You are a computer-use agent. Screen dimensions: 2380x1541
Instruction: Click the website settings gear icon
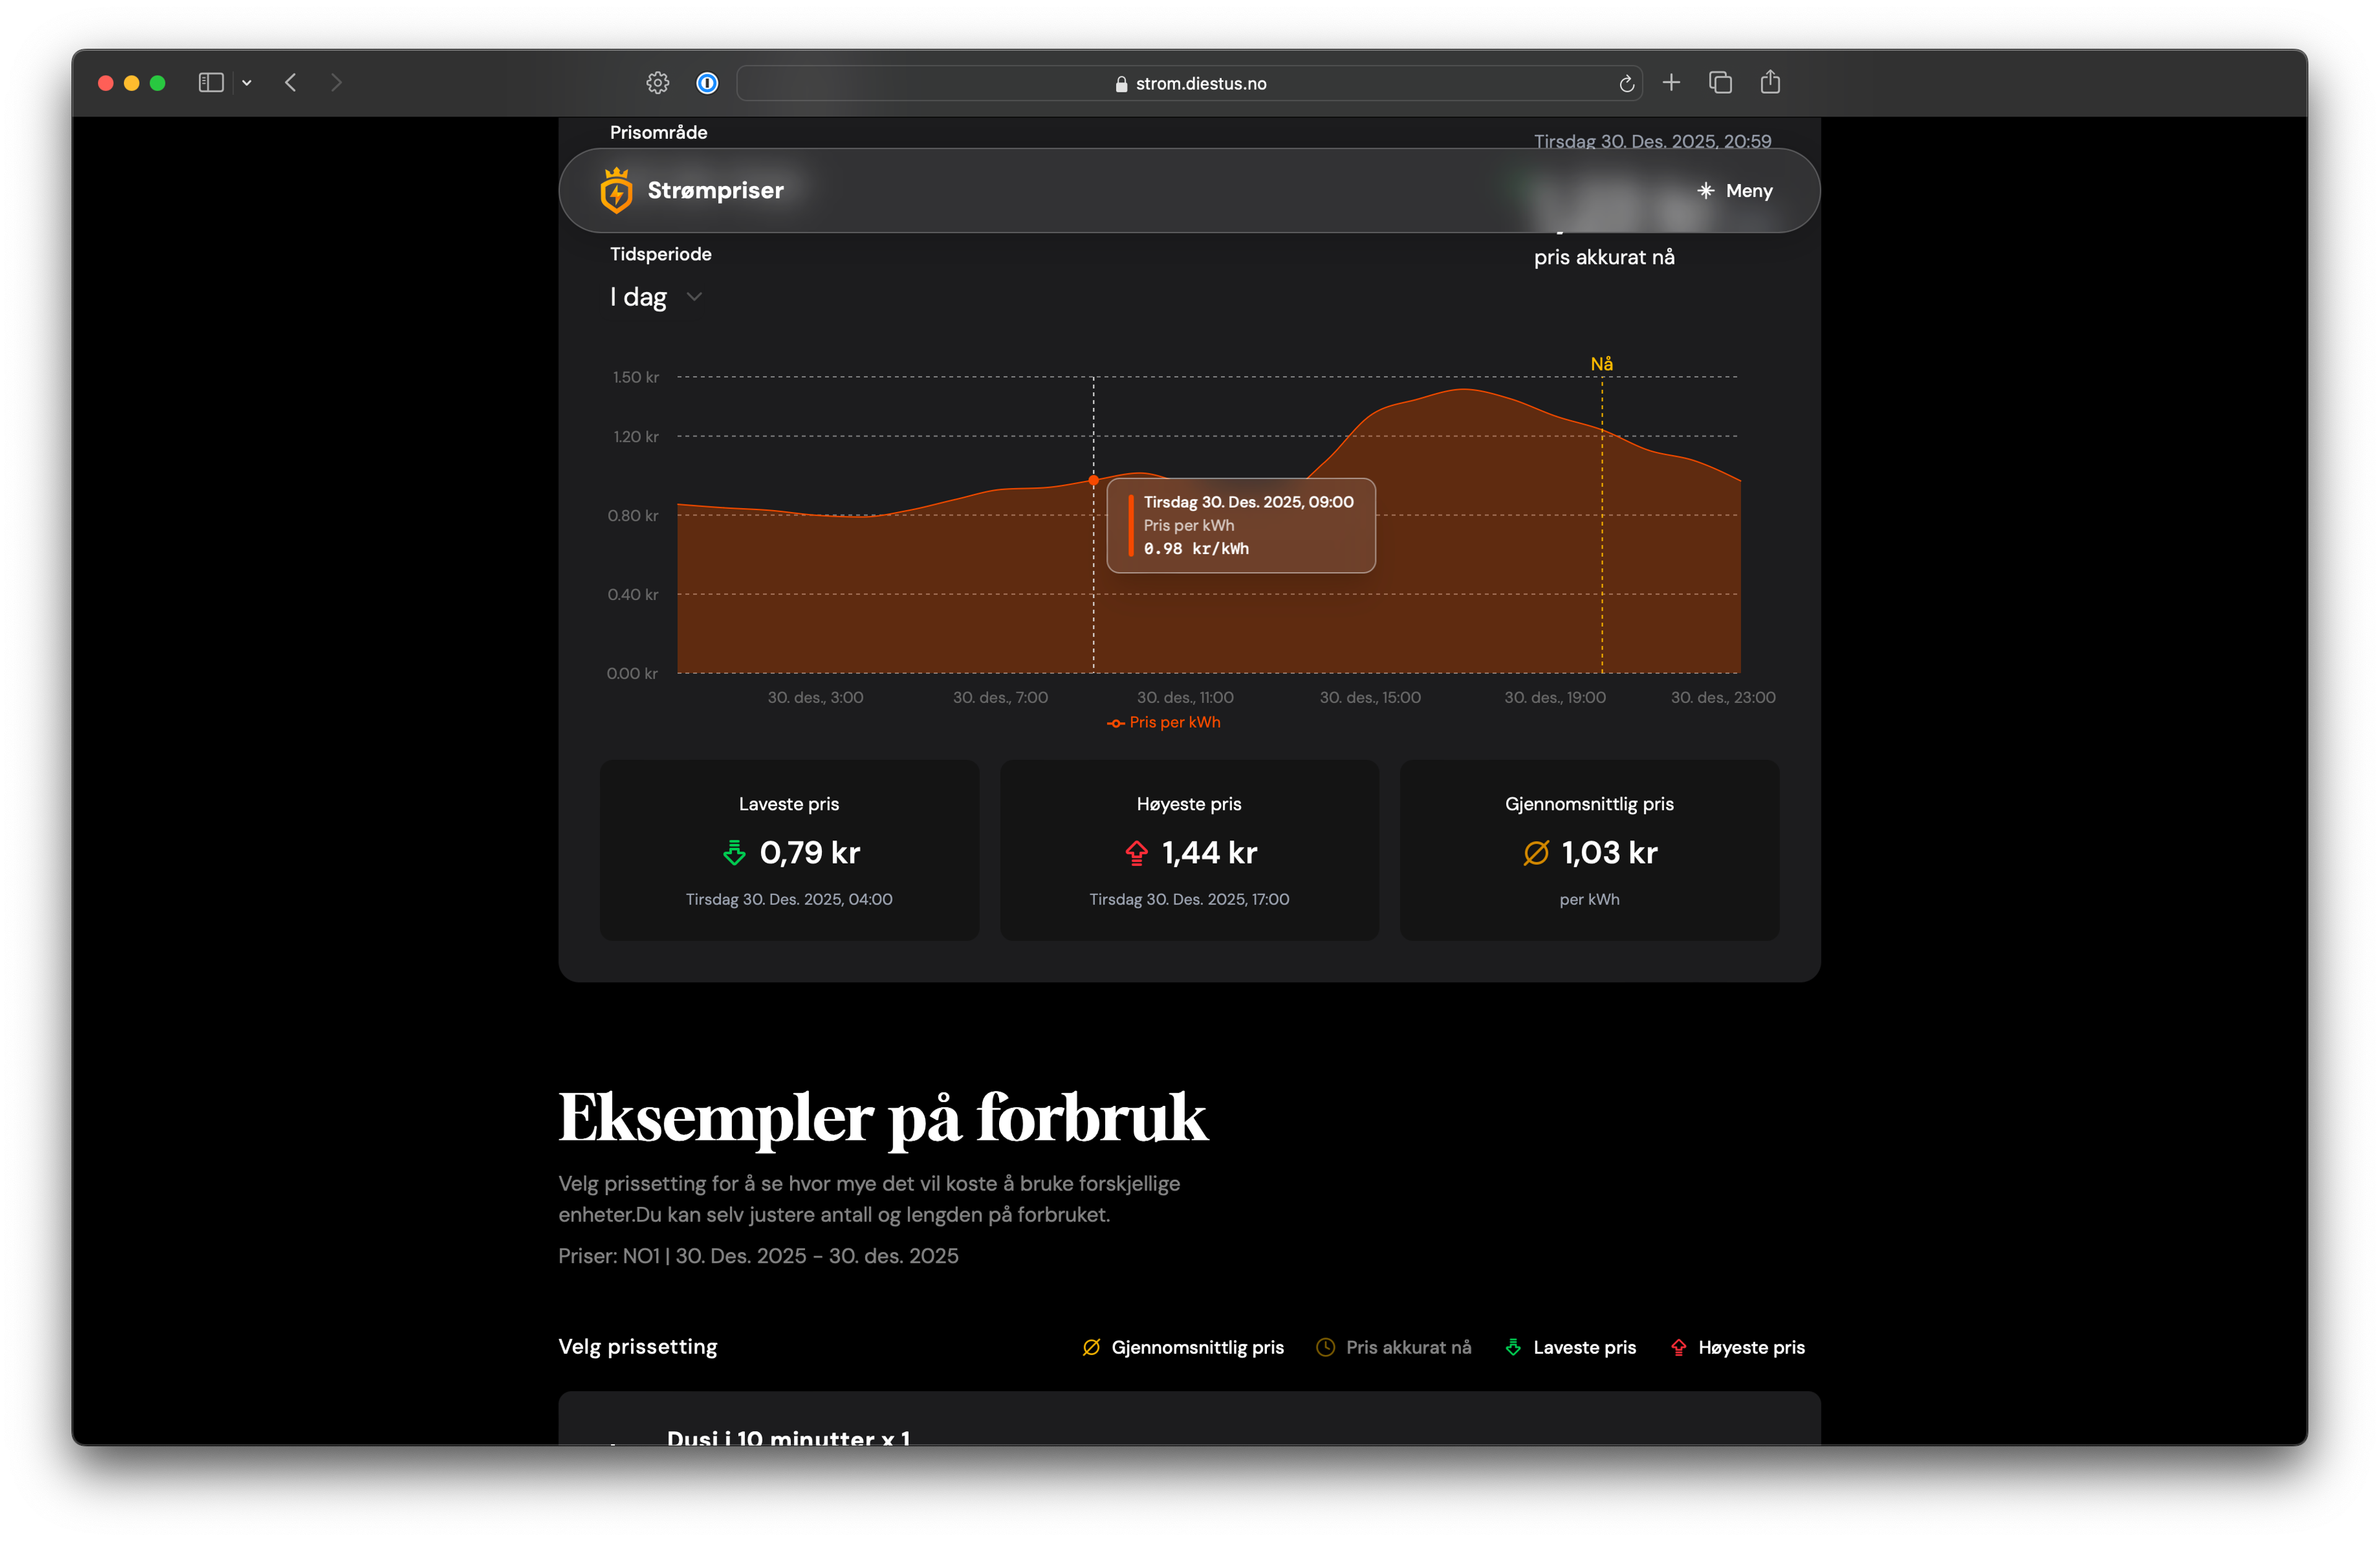[x=657, y=83]
